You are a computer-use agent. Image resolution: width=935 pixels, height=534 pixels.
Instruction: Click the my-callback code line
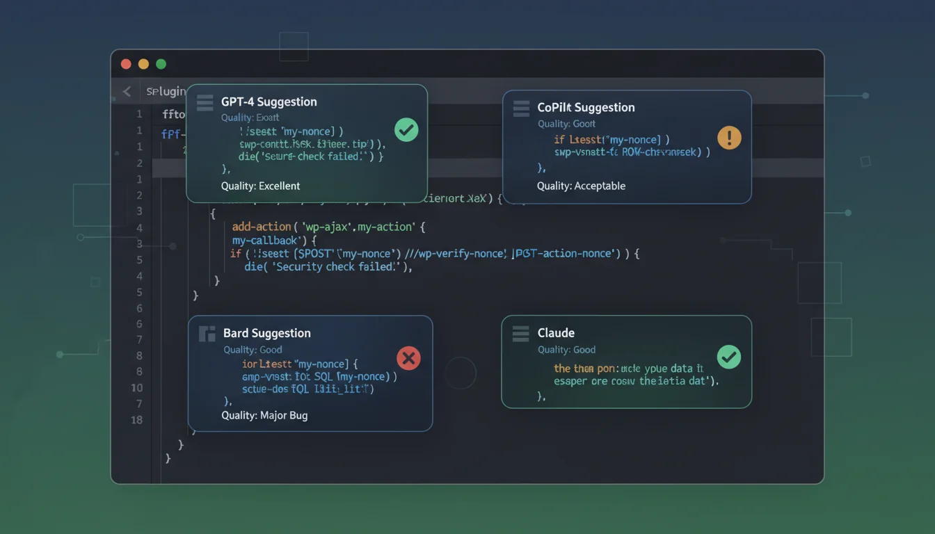tap(274, 241)
